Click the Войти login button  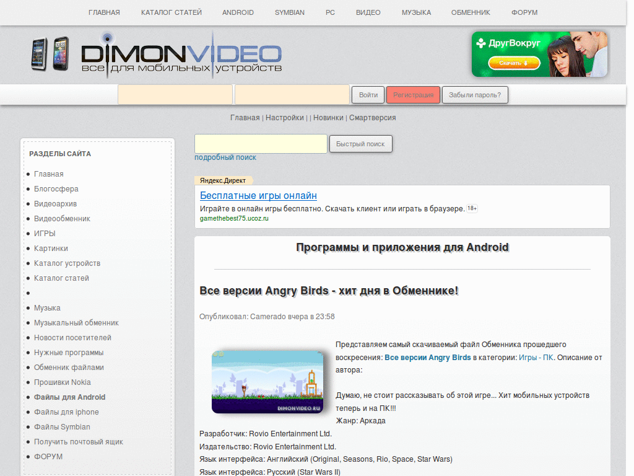[368, 95]
